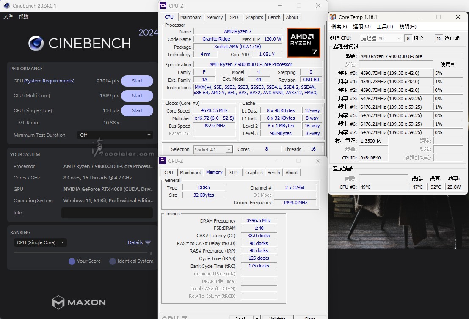Open the 檔案(F) menu in Core Temp
Image resolution: width=469 pixels, height=319 pixels.
339,27
